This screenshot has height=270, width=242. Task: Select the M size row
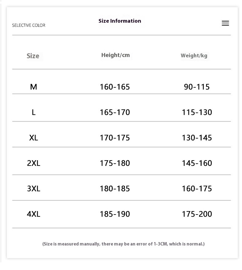(x=33, y=87)
